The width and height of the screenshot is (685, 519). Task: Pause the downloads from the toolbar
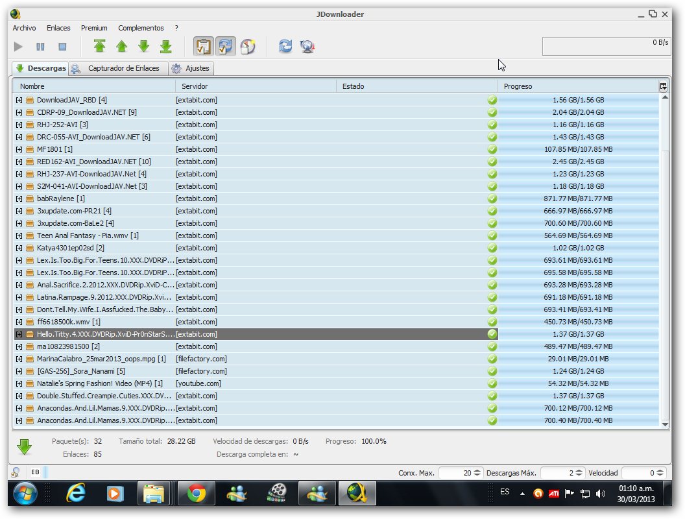pyautogui.click(x=40, y=46)
